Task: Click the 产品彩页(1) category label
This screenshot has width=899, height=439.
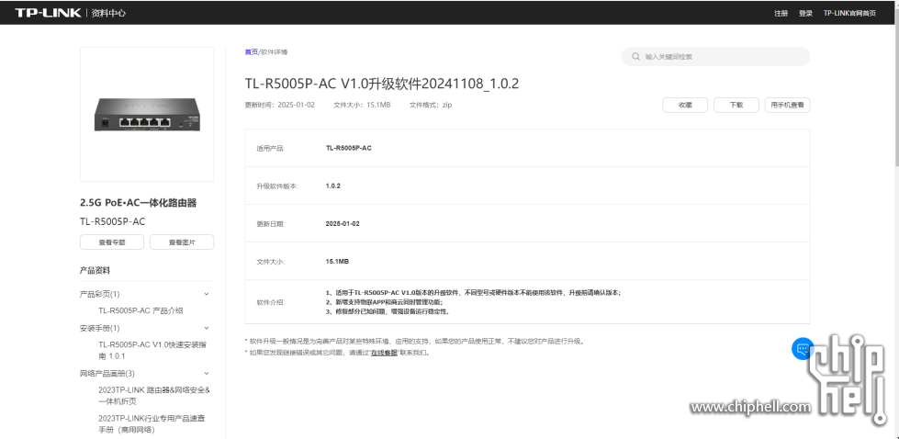Action: tap(100, 294)
